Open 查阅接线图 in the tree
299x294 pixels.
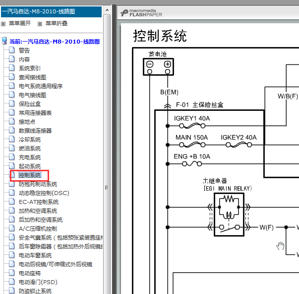(x=32, y=77)
